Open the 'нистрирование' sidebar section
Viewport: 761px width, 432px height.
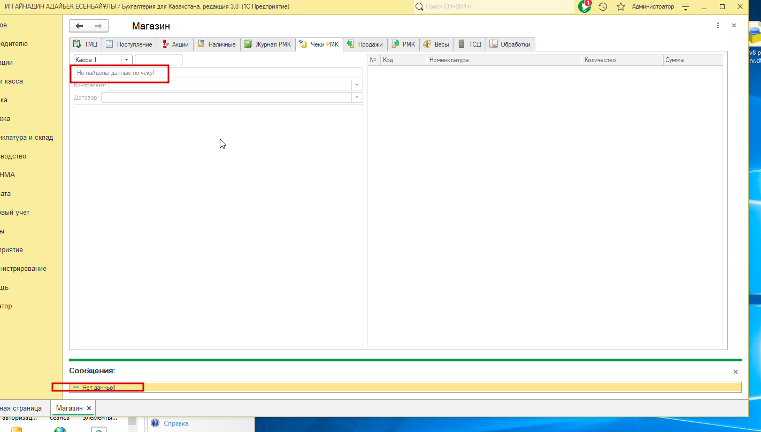[24, 269]
